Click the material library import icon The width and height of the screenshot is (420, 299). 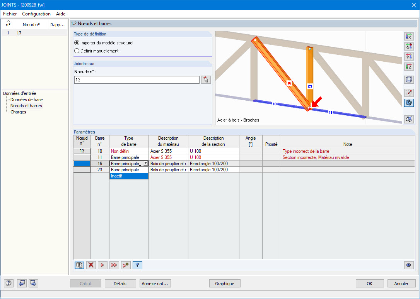(x=79, y=265)
